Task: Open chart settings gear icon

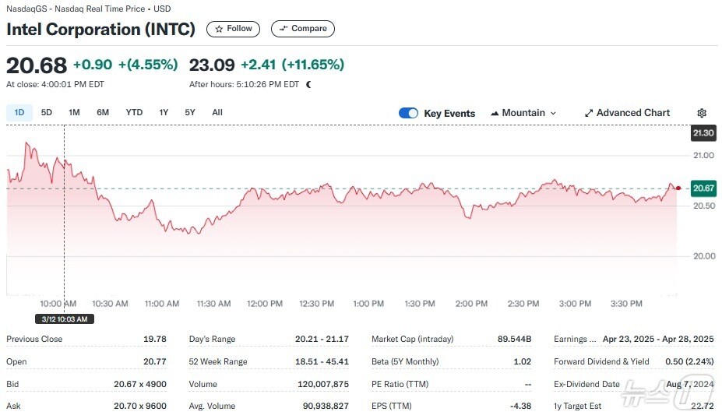Action: 702,113
